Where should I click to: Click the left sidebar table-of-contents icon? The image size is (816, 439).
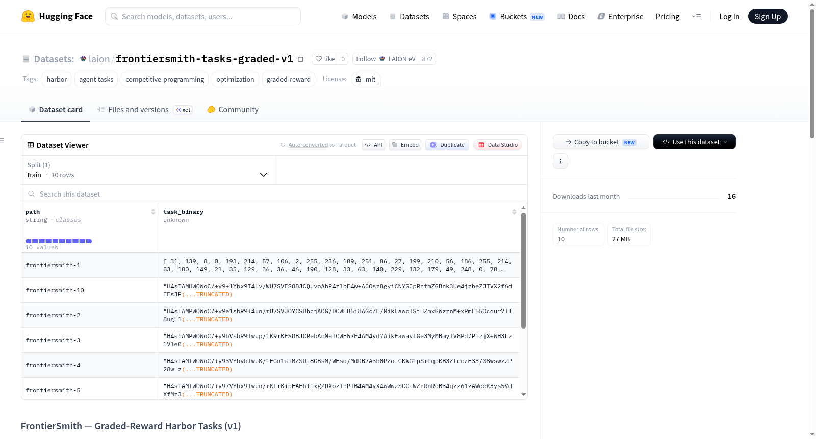[2, 140]
